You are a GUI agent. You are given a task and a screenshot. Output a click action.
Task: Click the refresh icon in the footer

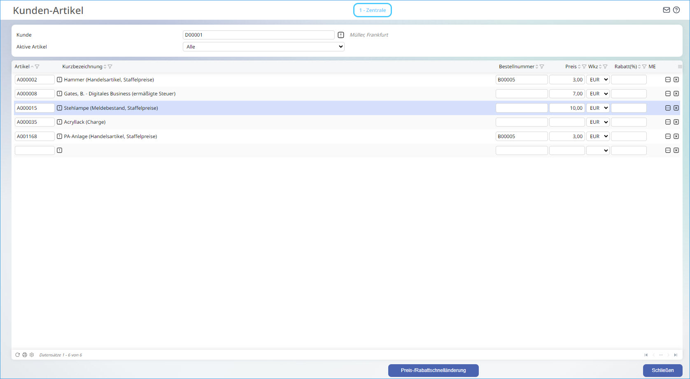[x=17, y=355]
